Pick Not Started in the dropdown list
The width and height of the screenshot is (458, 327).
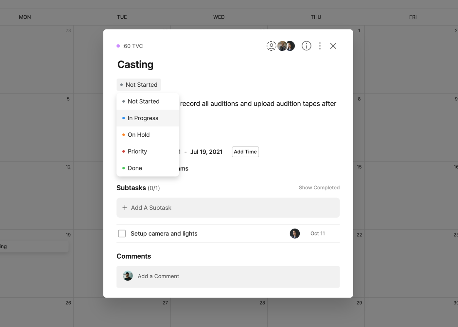(144, 101)
